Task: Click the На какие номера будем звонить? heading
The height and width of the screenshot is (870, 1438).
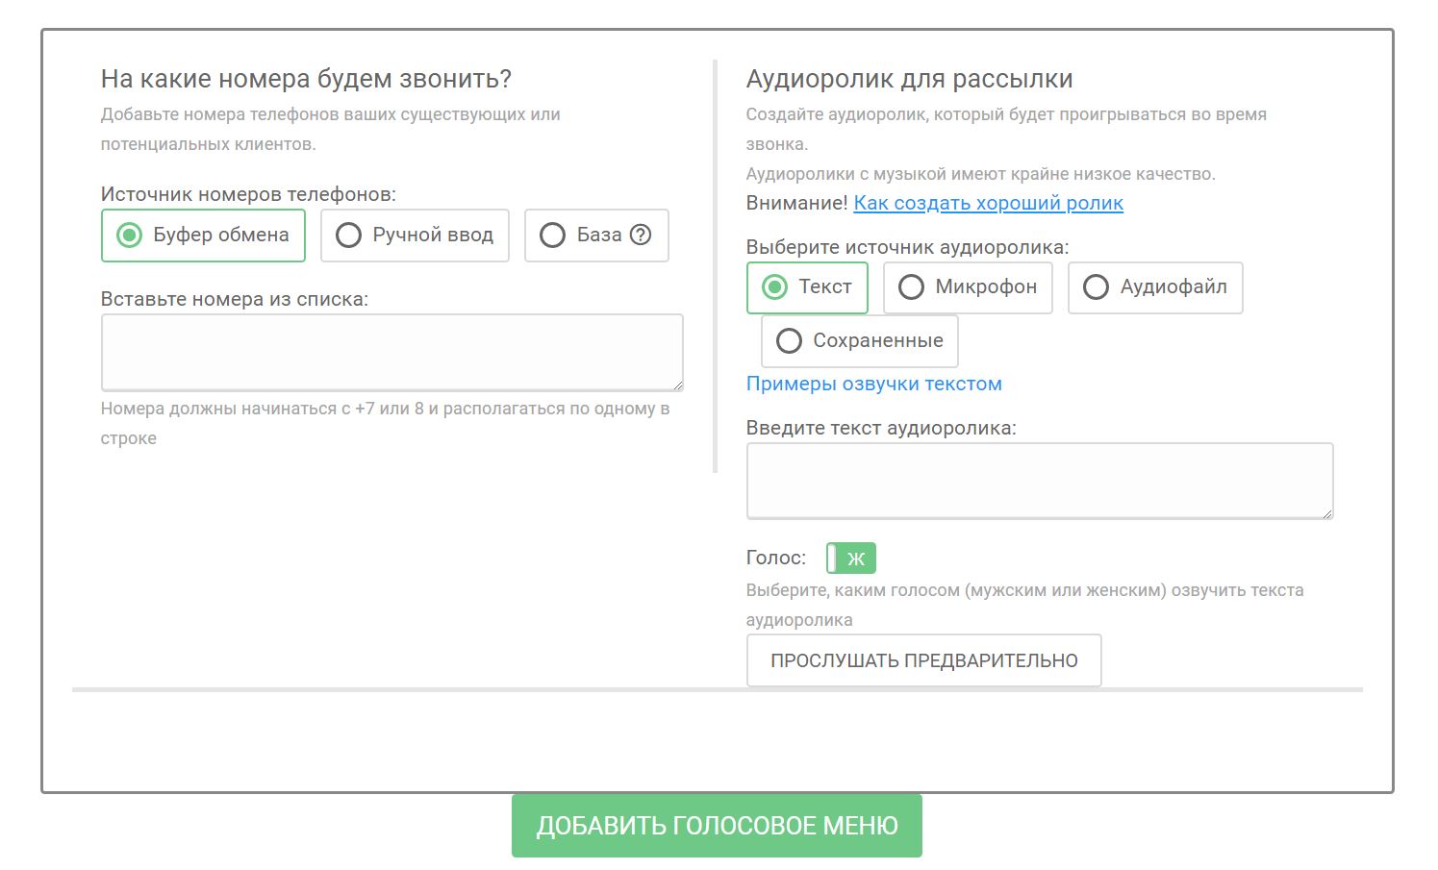Action: [x=306, y=79]
